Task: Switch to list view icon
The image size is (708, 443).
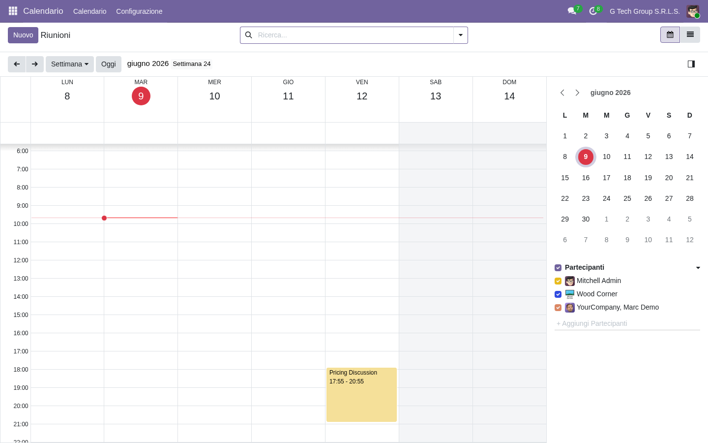Action: (x=690, y=35)
